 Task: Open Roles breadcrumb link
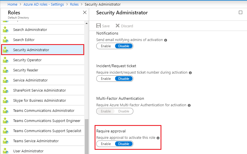74,4
